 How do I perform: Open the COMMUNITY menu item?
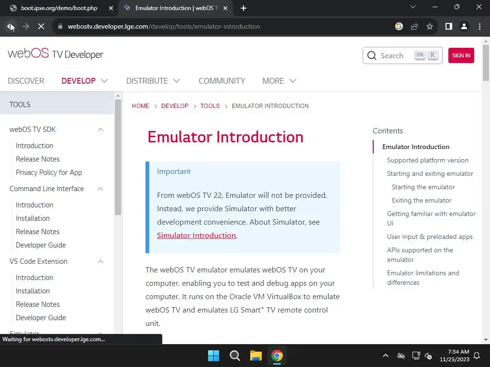click(x=222, y=81)
